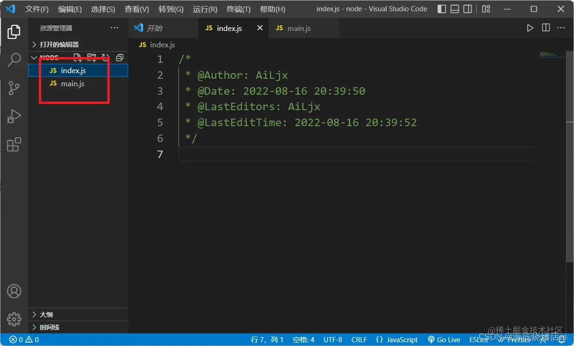Viewport: 574px width, 346px height.
Task: Change line endings via CRLF
Action: pyautogui.click(x=360, y=340)
